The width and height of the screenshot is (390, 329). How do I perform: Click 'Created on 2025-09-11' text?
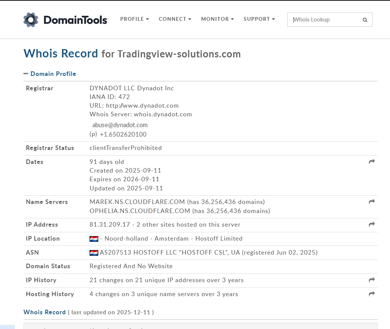point(125,171)
